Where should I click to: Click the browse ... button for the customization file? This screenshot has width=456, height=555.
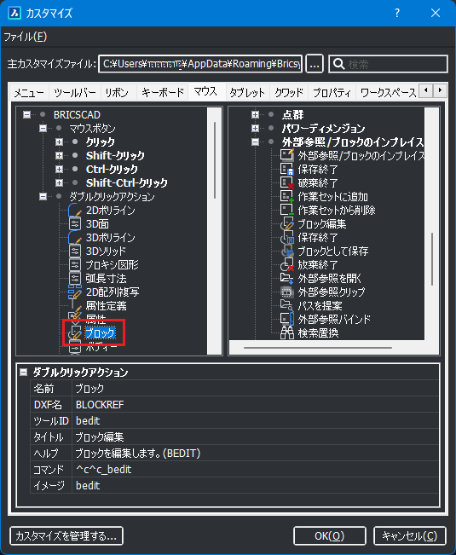(x=315, y=64)
